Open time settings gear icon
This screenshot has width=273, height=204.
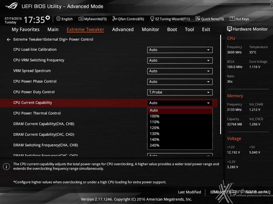pos(48,18)
